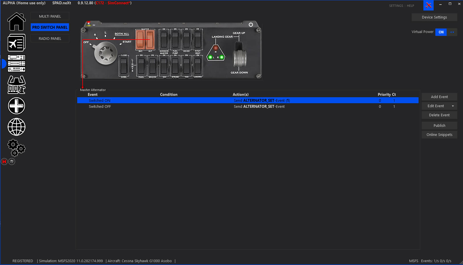
Task: Click the red save disk icon
Action: pos(4,162)
